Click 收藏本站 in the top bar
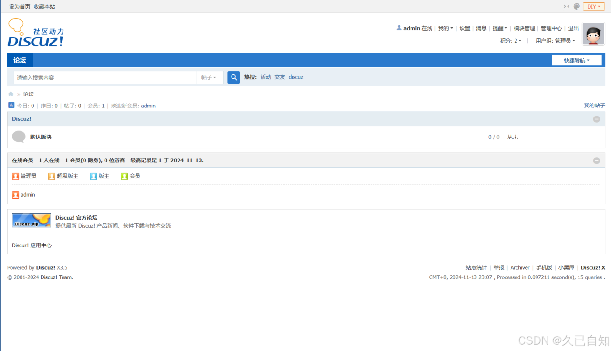The image size is (611, 351). [44, 6]
